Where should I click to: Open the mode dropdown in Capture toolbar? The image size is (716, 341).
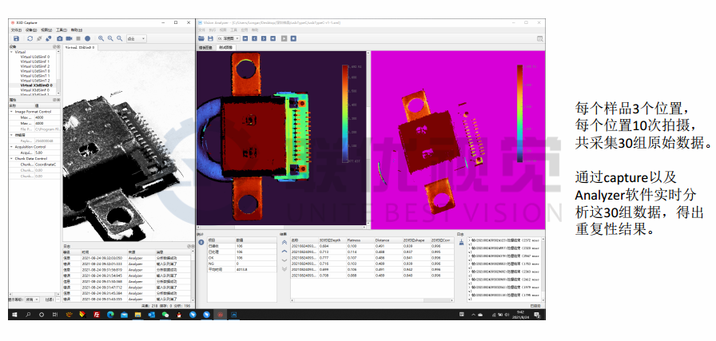point(137,38)
